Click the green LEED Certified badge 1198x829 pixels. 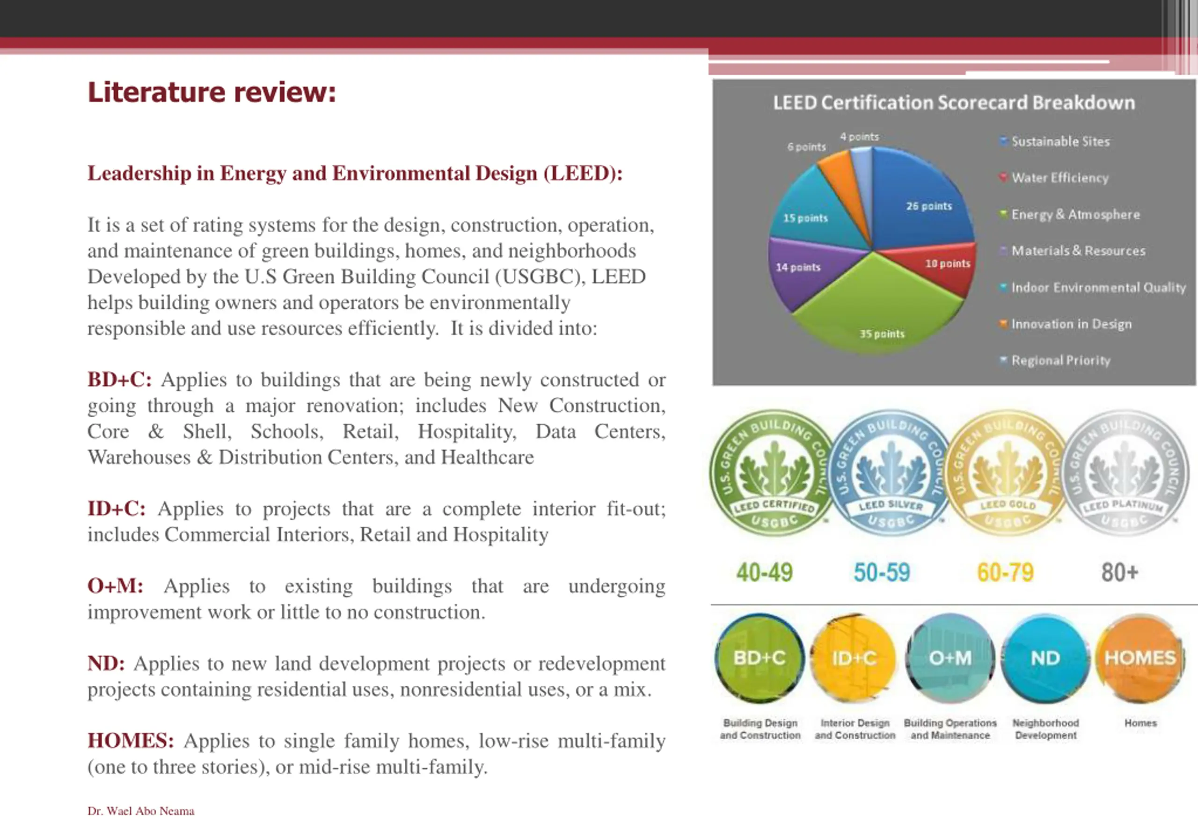coord(773,473)
